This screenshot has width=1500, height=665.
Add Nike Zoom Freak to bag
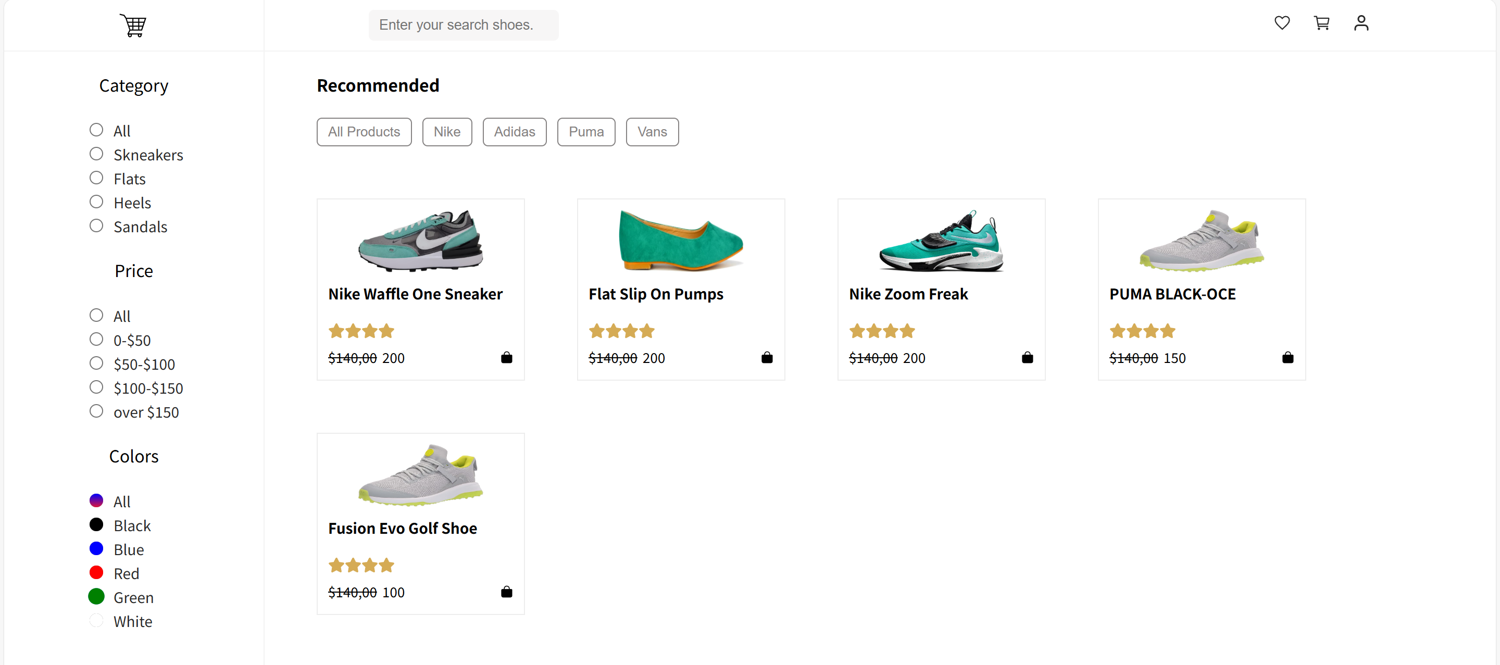click(x=1027, y=358)
